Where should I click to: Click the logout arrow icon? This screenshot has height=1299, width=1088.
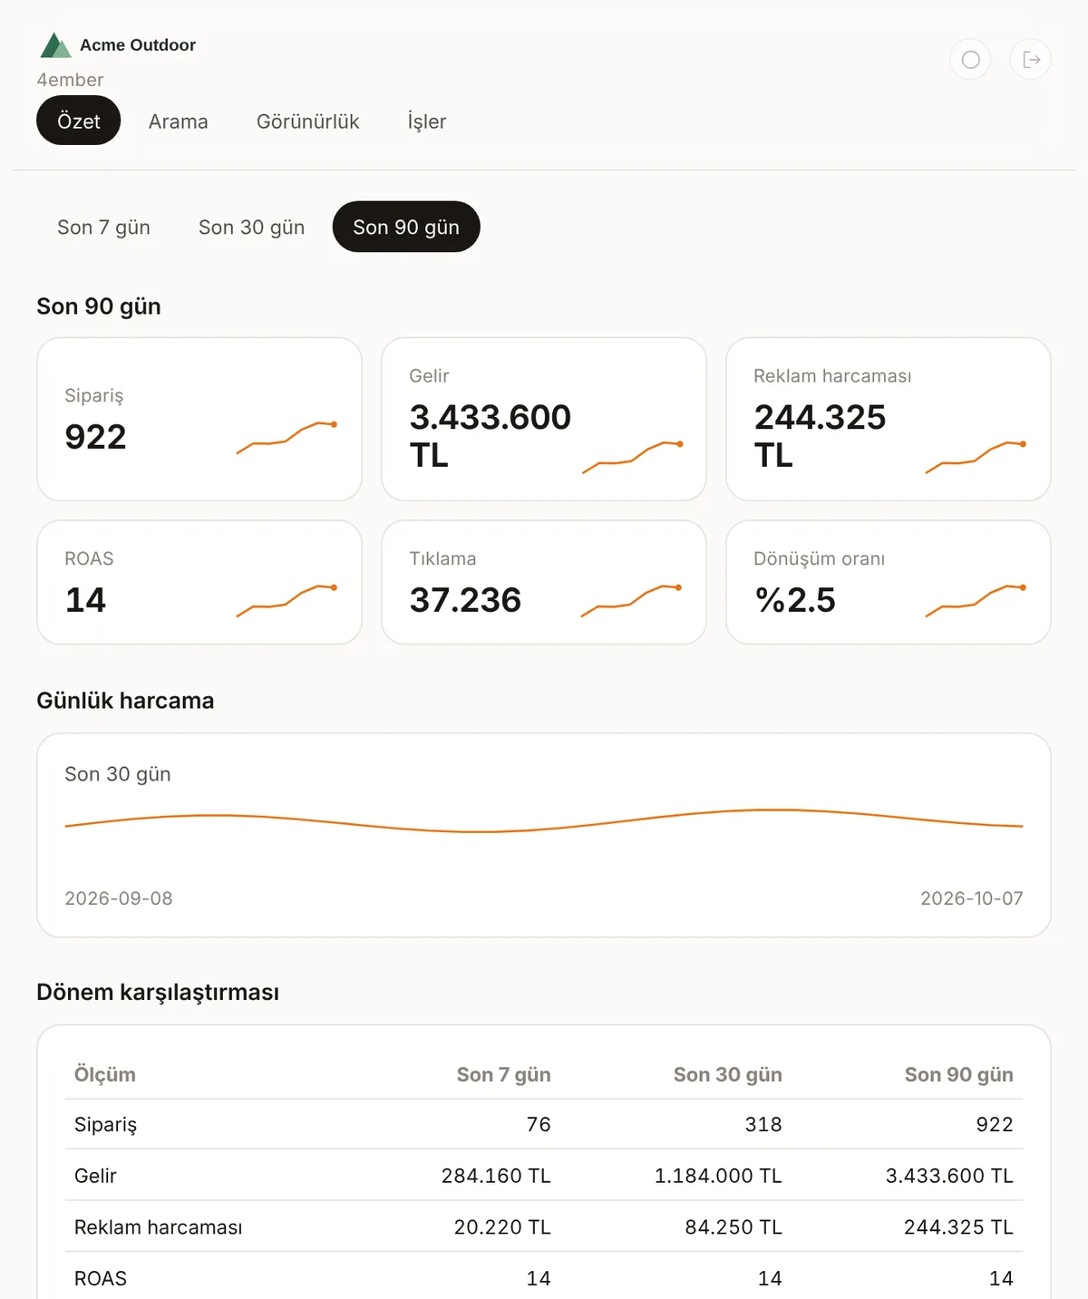pyautogui.click(x=1031, y=60)
